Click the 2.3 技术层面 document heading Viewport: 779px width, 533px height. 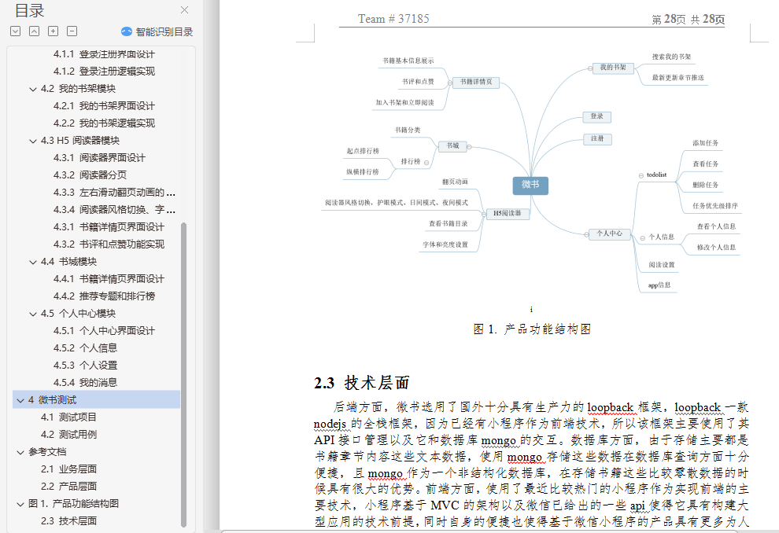362,383
